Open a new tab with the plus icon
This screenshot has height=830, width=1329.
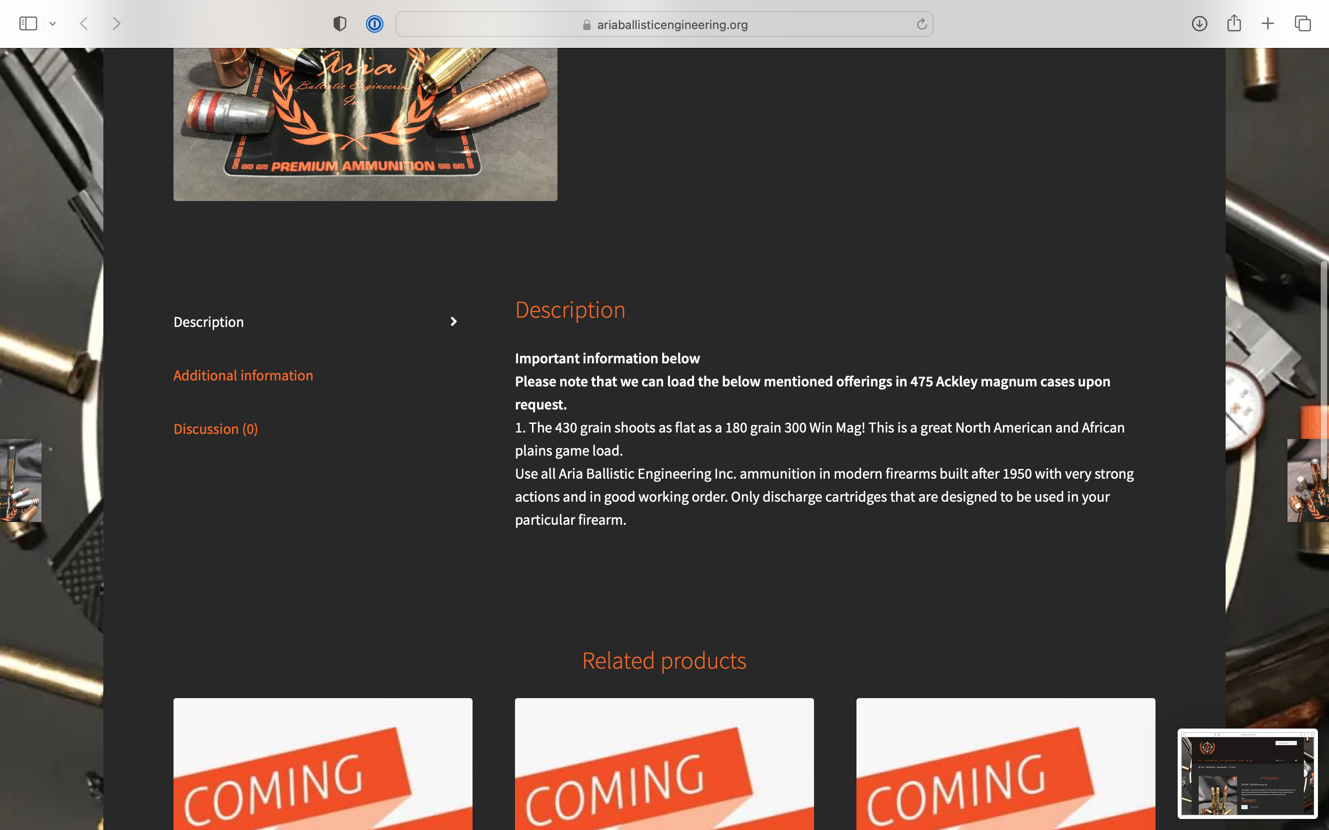click(x=1268, y=24)
